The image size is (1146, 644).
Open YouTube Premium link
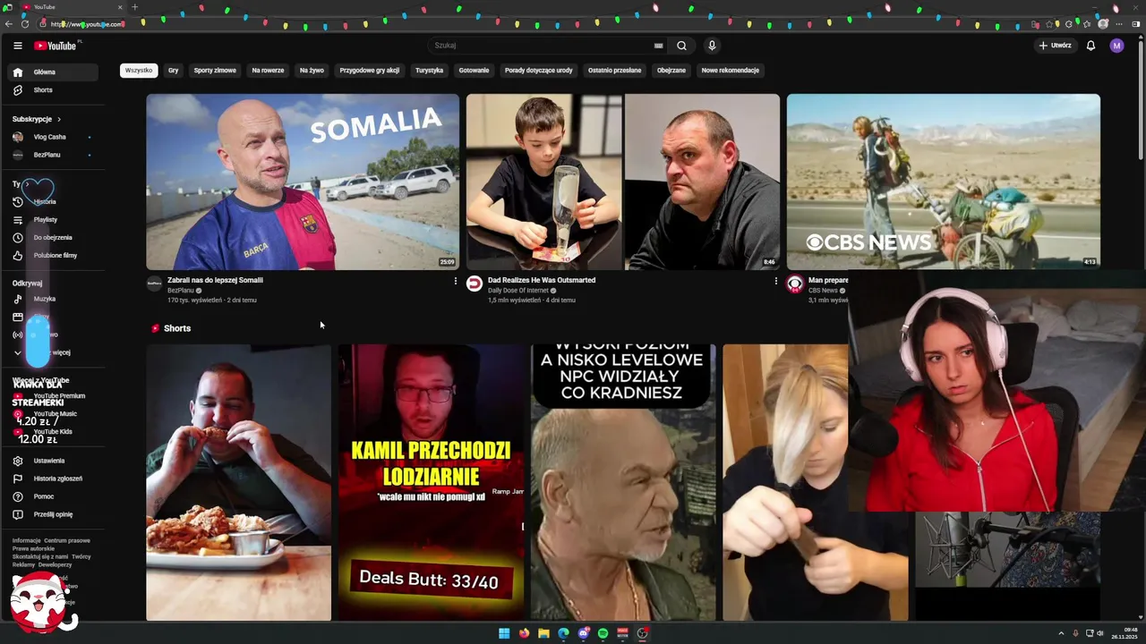pos(54,395)
